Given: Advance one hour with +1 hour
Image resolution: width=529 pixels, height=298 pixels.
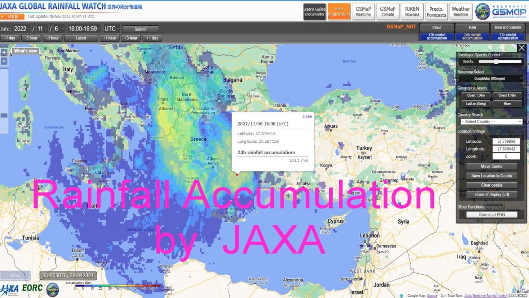Looking at the screenshot, I should point(110,38).
